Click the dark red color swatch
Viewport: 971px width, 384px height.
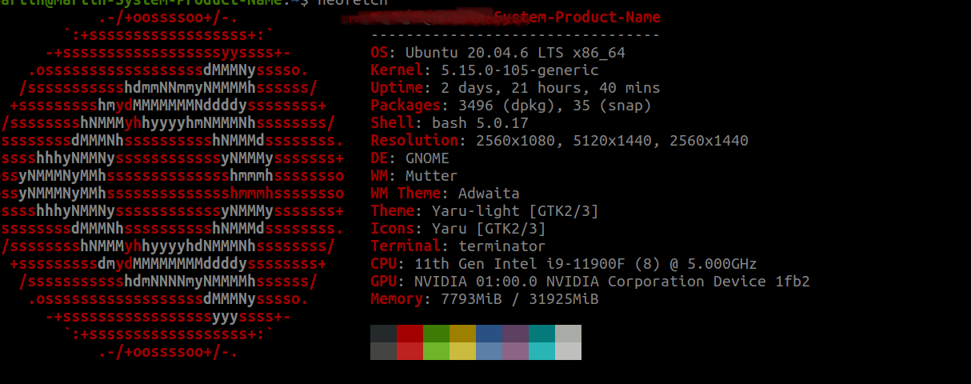pyautogui.click(x=410, y=334)
